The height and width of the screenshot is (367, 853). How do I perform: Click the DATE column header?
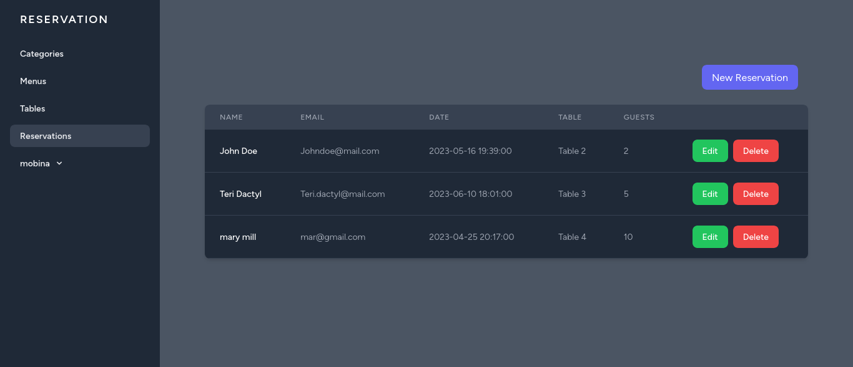[x=439, y=117]
